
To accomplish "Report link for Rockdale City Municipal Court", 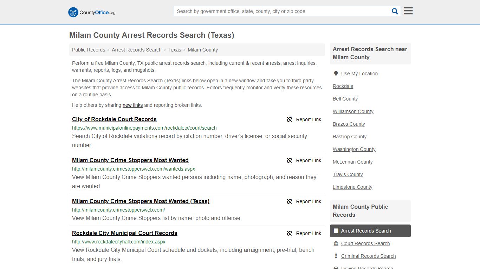I will 304,233.
